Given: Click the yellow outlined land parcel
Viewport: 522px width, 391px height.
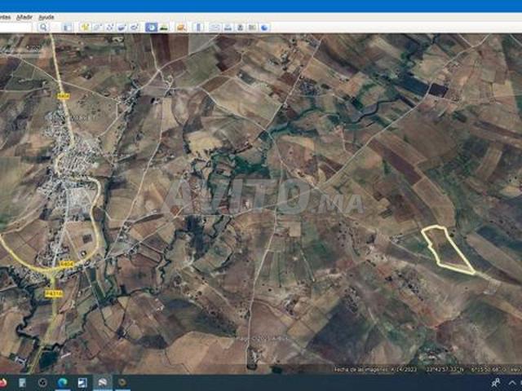Looking at the screenshot, I should (x=445, y=247).
